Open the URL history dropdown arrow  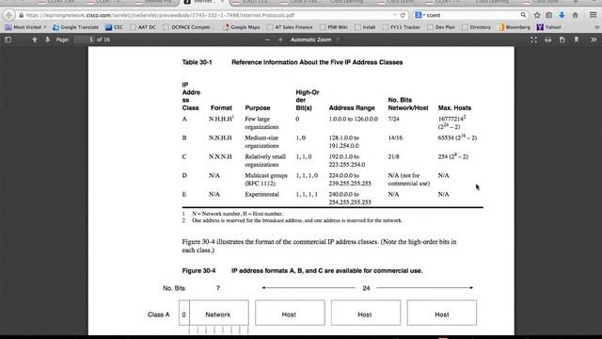pos(395,15)
